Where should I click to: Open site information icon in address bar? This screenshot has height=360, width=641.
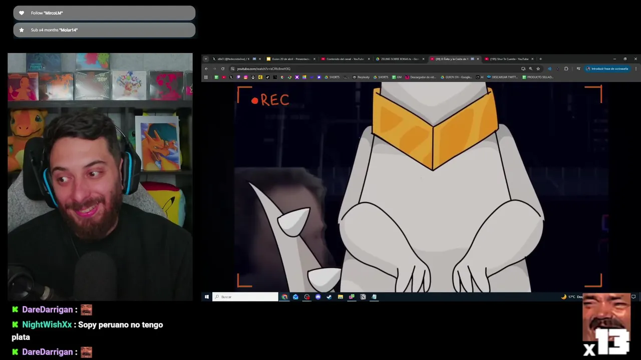[x=232, y=68]
